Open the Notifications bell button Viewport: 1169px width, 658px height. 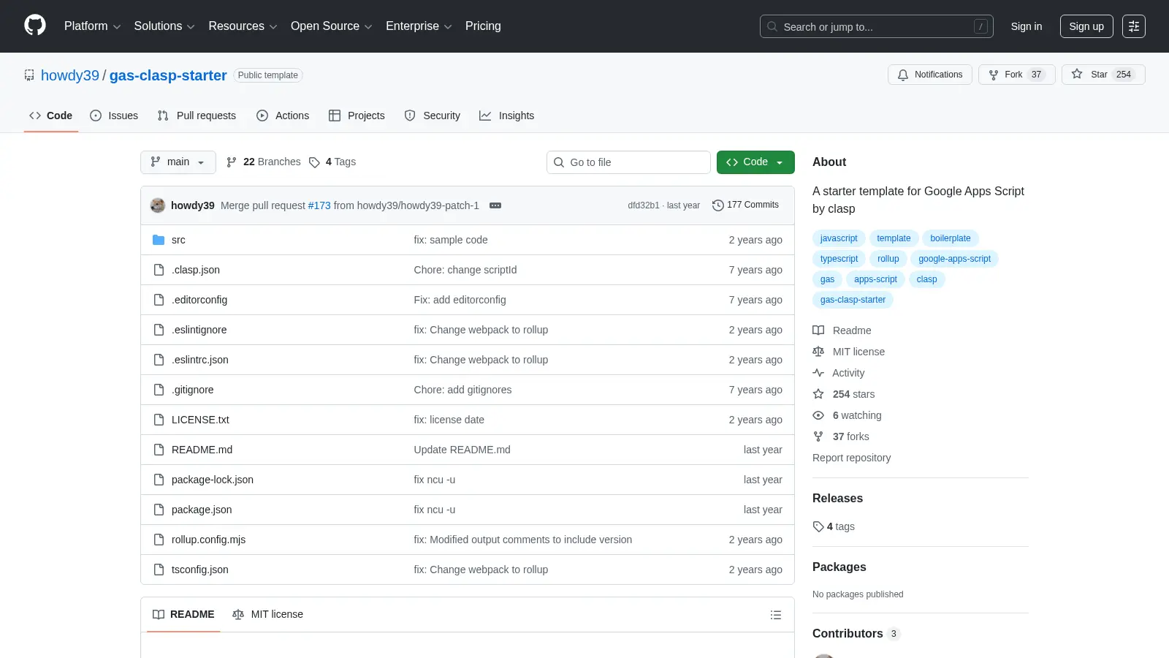[x=930, y=75]
